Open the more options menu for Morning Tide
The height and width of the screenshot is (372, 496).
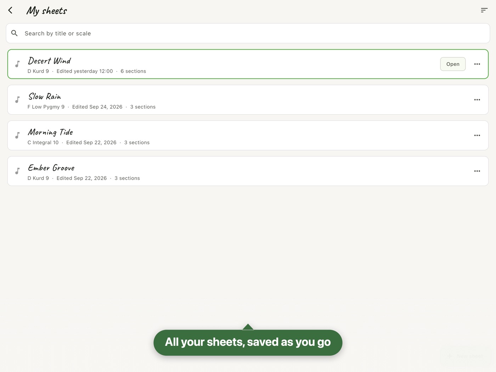[477, 135]
